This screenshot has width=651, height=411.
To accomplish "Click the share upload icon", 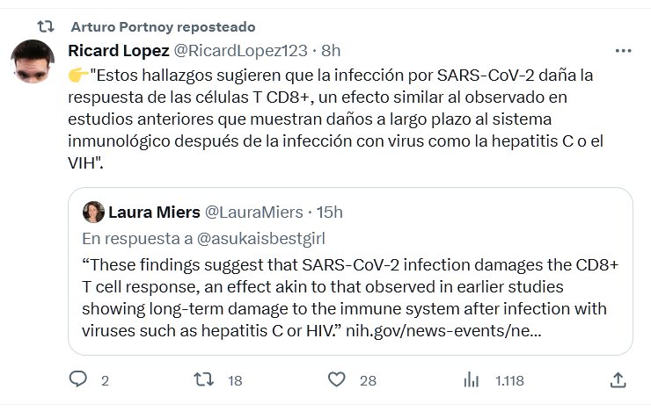I will pos(618,379).
